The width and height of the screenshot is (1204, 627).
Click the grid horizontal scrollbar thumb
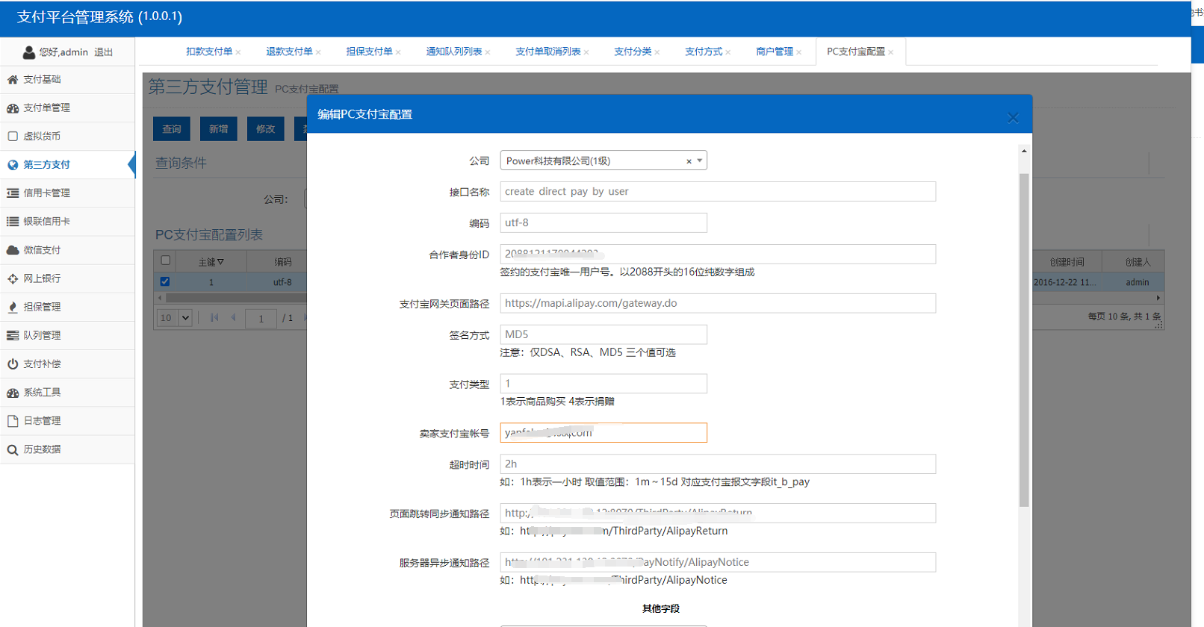tap(238, 298)
